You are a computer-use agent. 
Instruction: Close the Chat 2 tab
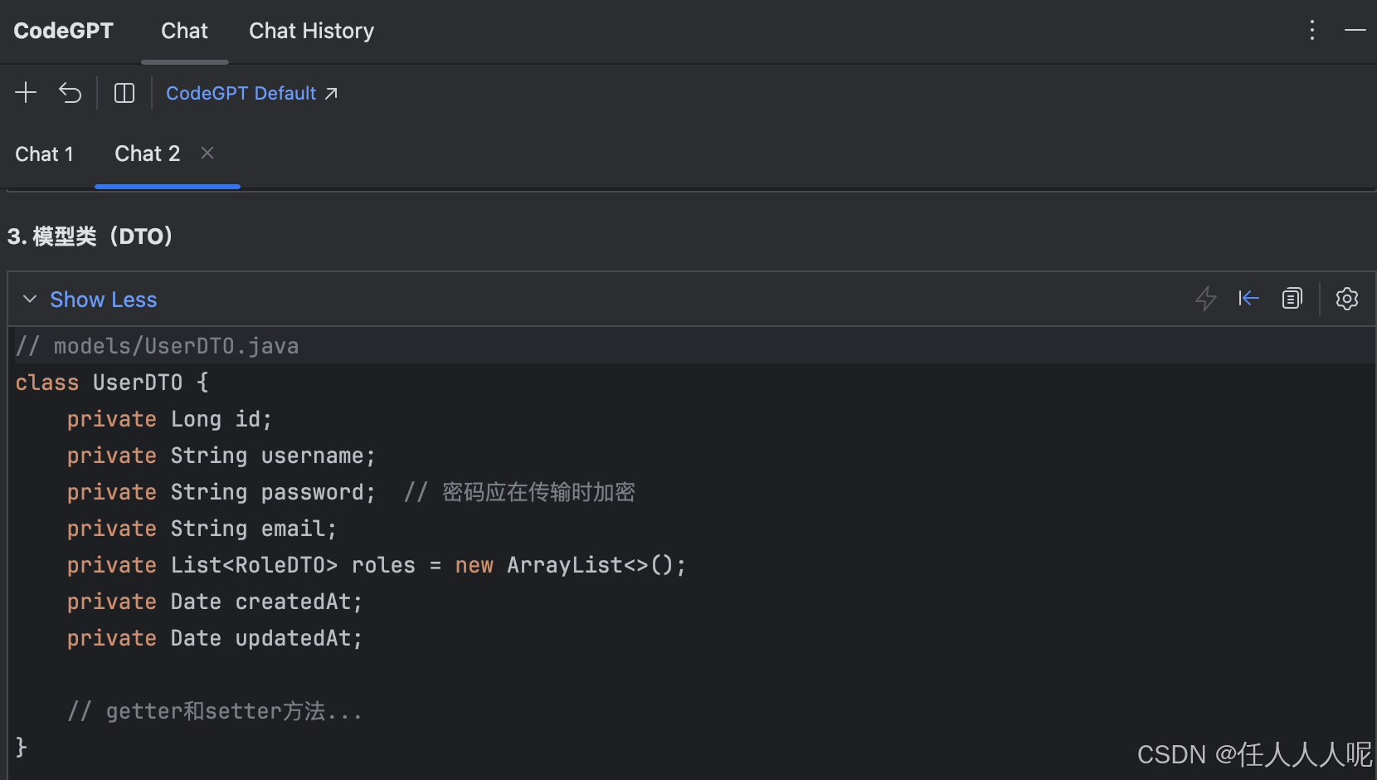207,153
